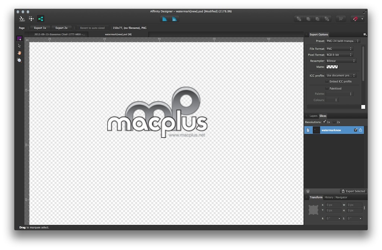Select the Export Options panel tab
The width and height of the screenshot is (382, 250).
[319, 35]
